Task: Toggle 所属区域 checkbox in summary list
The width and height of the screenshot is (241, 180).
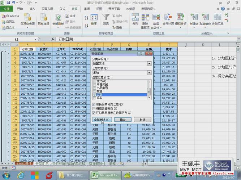Action: (95, 85)
